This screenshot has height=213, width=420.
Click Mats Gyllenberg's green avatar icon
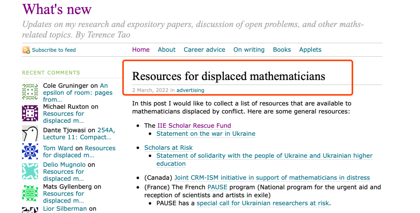(x=30, y=193)
